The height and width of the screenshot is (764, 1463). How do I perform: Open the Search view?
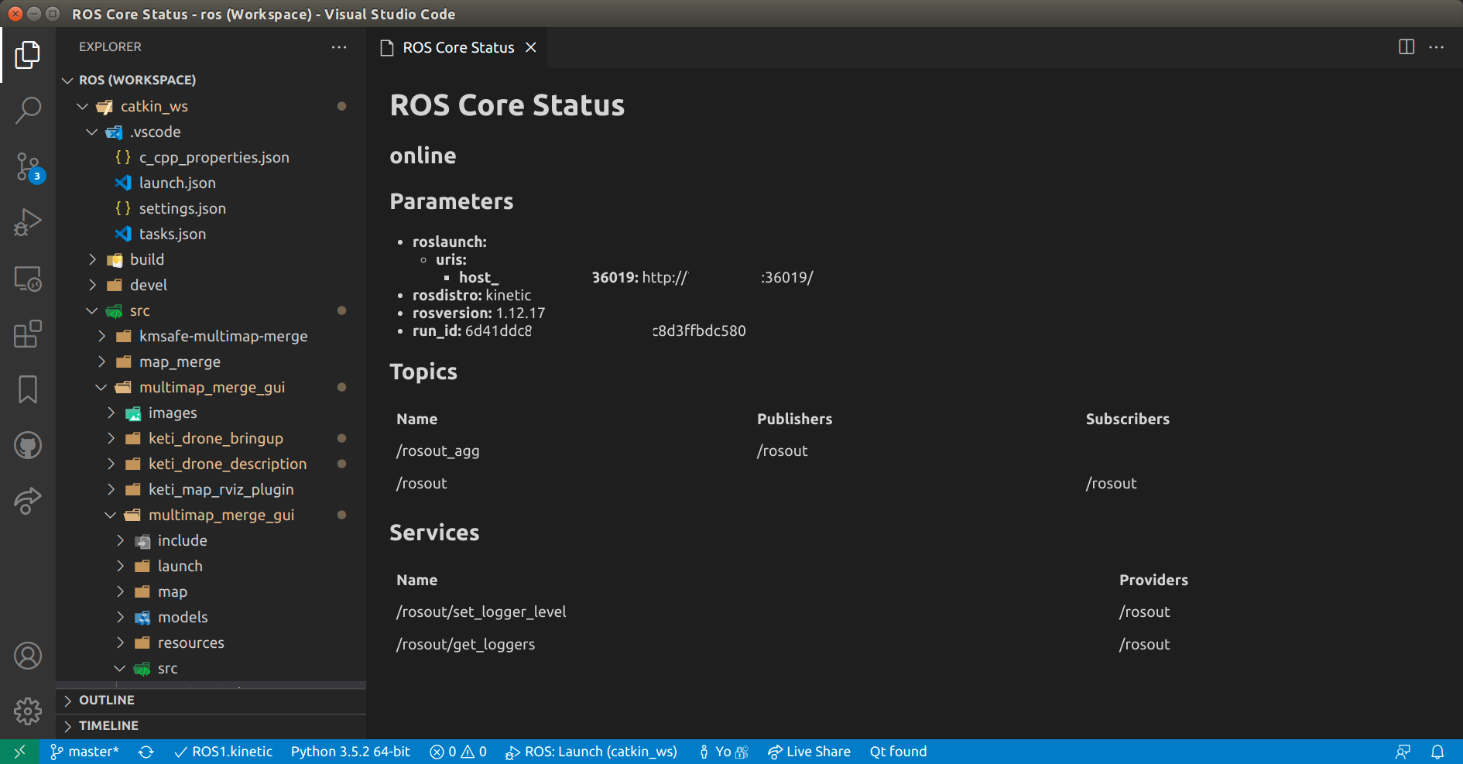28,111
